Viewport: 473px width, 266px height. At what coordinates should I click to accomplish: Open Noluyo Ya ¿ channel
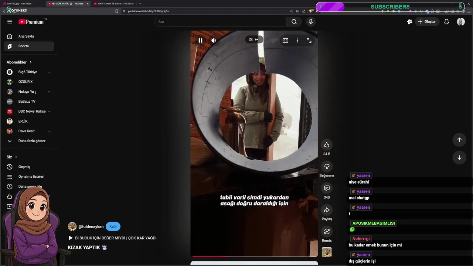pyautogui.click(x=29, y=92)
